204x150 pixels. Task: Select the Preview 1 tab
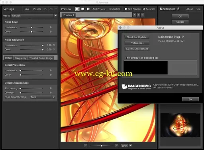pyautogui.click(x=69, y=15)
